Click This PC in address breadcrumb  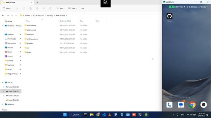(x=28, y=15)
